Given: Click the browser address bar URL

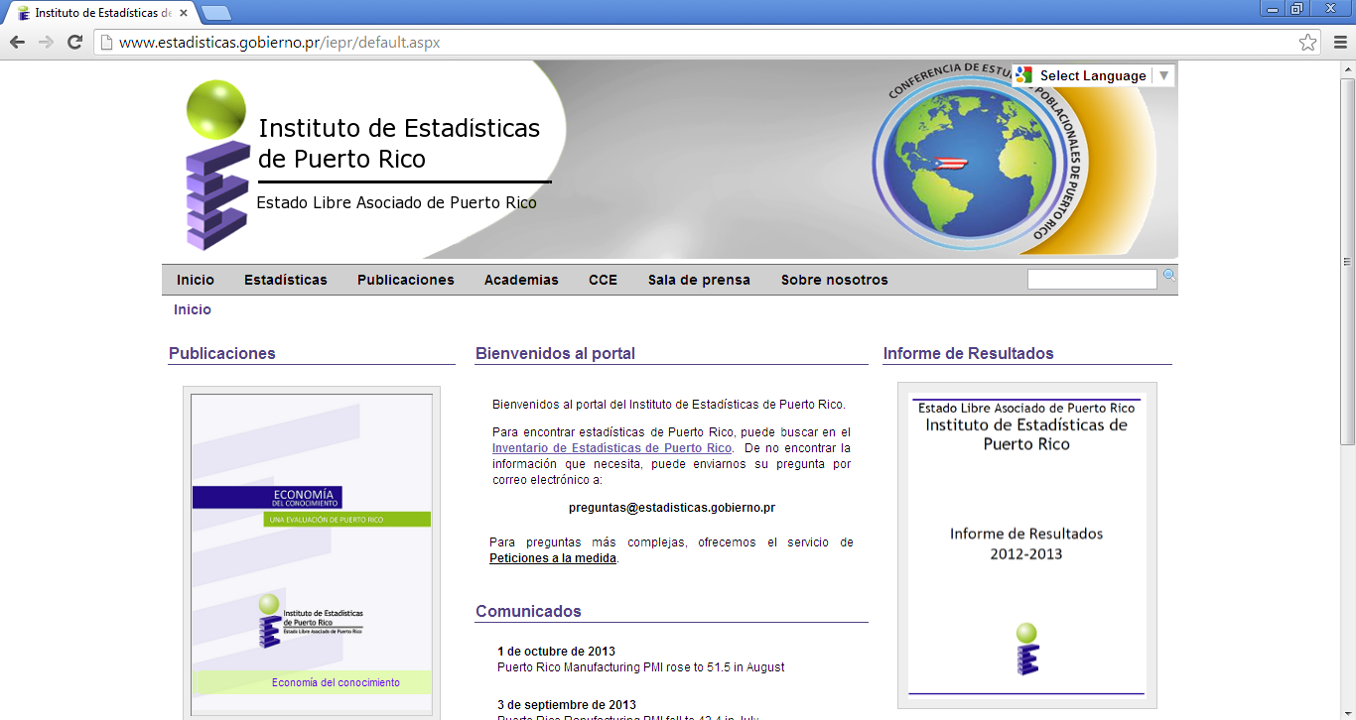Looking at the screenshot, I should [x=279, y=43].
